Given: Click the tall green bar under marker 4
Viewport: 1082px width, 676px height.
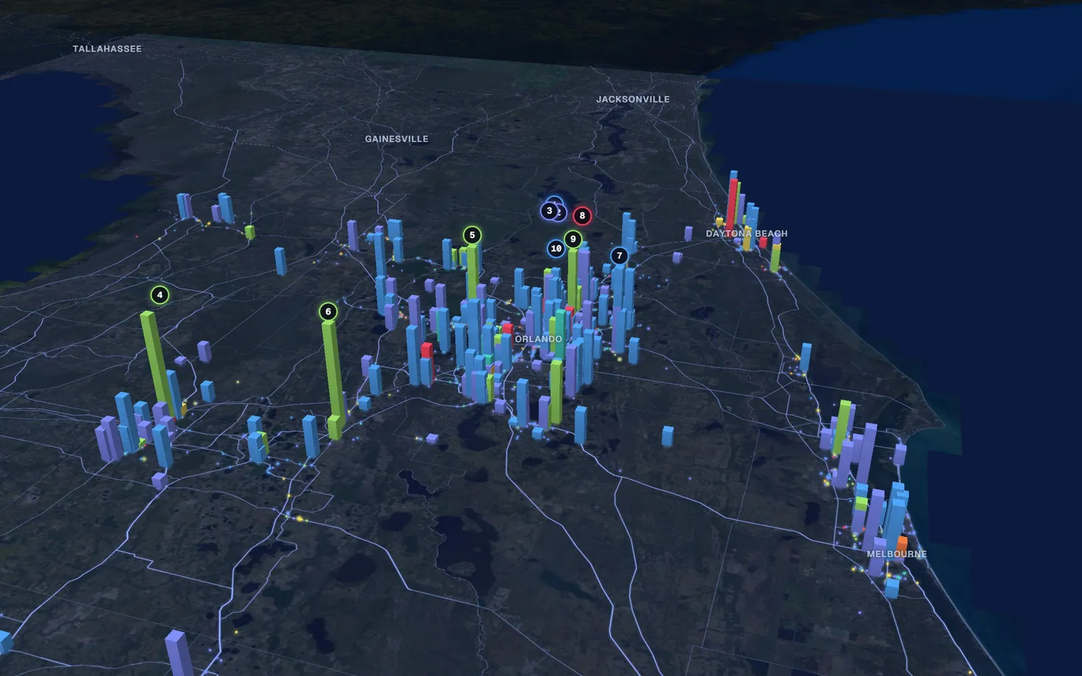Looking at the screenshot, I should [x=159, y=365].
